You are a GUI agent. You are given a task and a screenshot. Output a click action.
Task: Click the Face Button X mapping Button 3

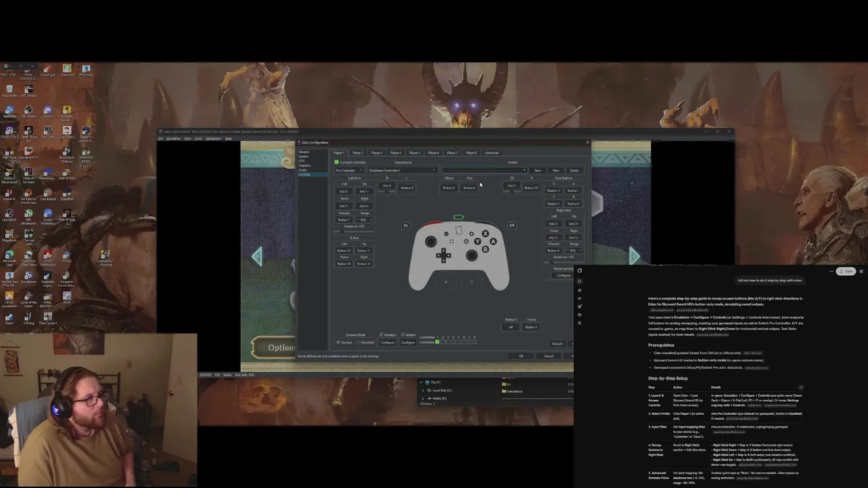click(553, 190)
